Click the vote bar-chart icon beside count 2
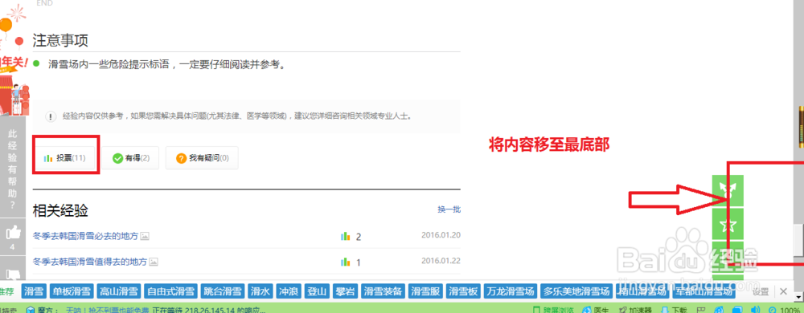The height and width of the screenshot is (313, 804). (345, 236)
